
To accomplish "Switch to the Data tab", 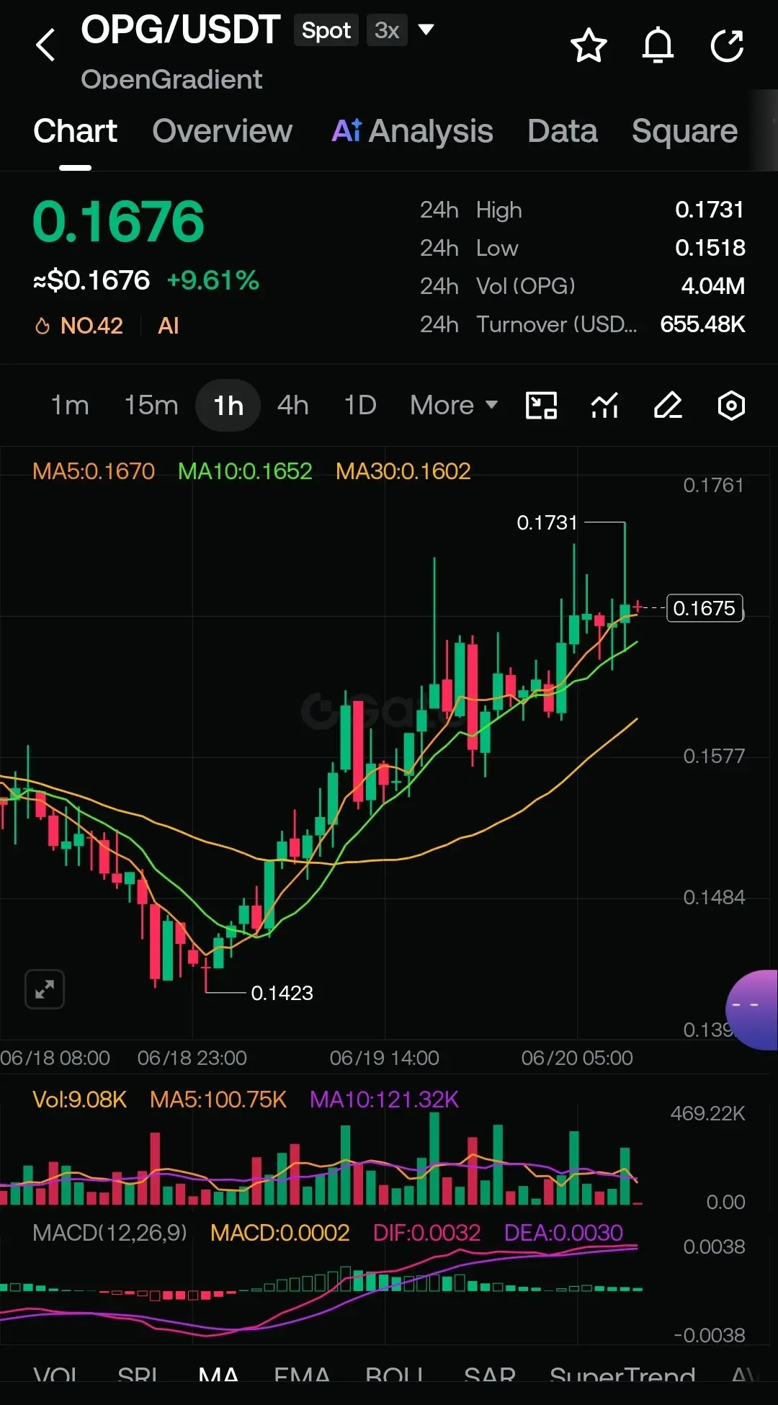I will click(x=562, y=131).
